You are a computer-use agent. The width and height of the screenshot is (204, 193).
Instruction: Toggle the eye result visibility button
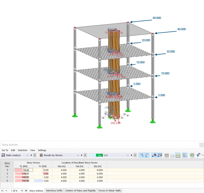[x=154, y=155]
